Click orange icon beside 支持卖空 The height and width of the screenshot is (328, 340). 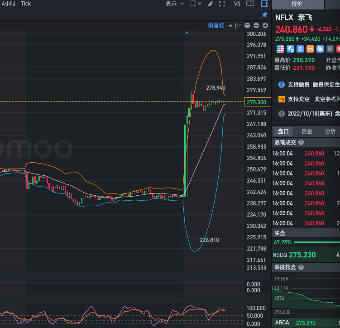coord(282,99)
